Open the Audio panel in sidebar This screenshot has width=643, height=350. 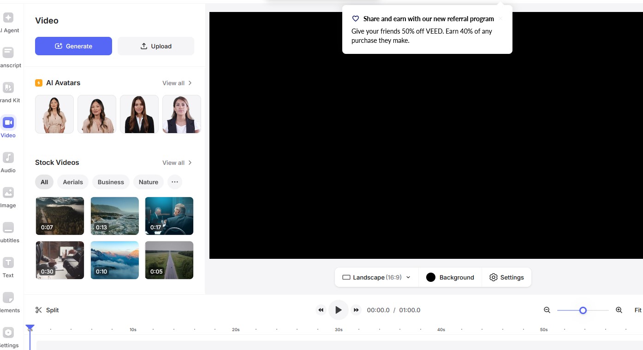point(8,158)
